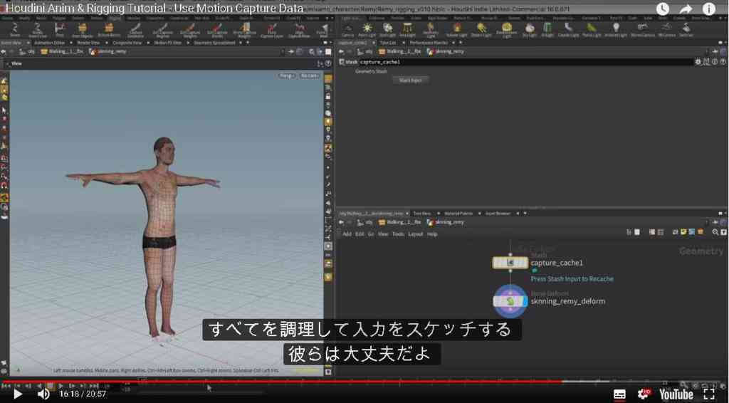This screenshot has height=403, width=729.
Task: Mute the video with the speaker icon
Action: click(43, 394)
